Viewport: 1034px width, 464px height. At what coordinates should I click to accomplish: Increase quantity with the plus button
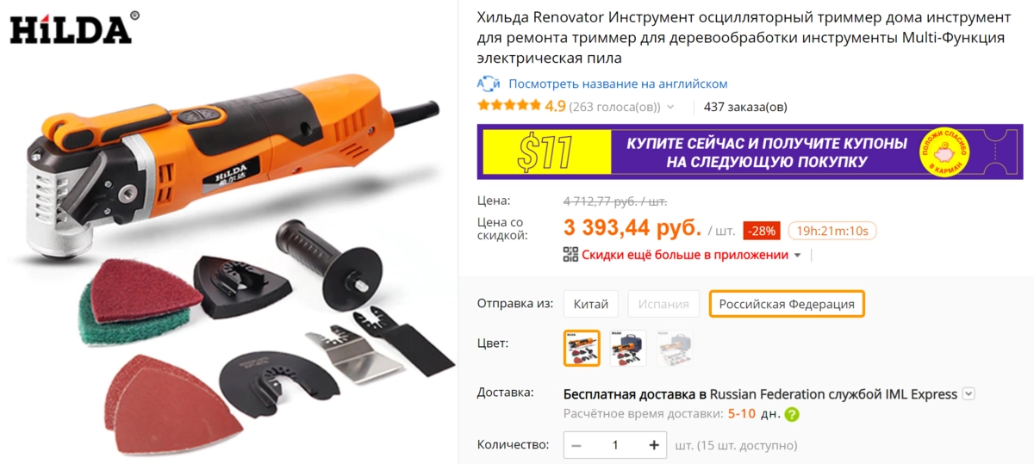pyautogui.click(x=654, y=445)
